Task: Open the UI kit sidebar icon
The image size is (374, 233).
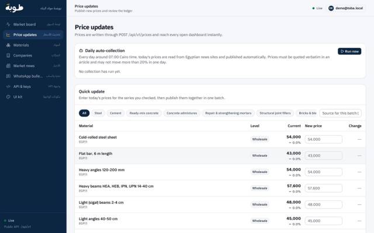Action: [8, 97]
